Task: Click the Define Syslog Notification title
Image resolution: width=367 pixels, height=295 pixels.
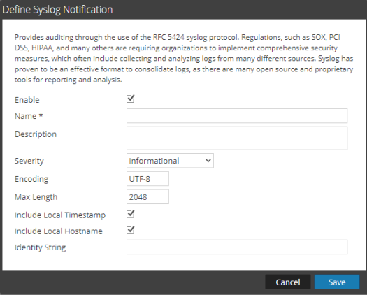Action: pyautogui.click(x=57, y=10)
